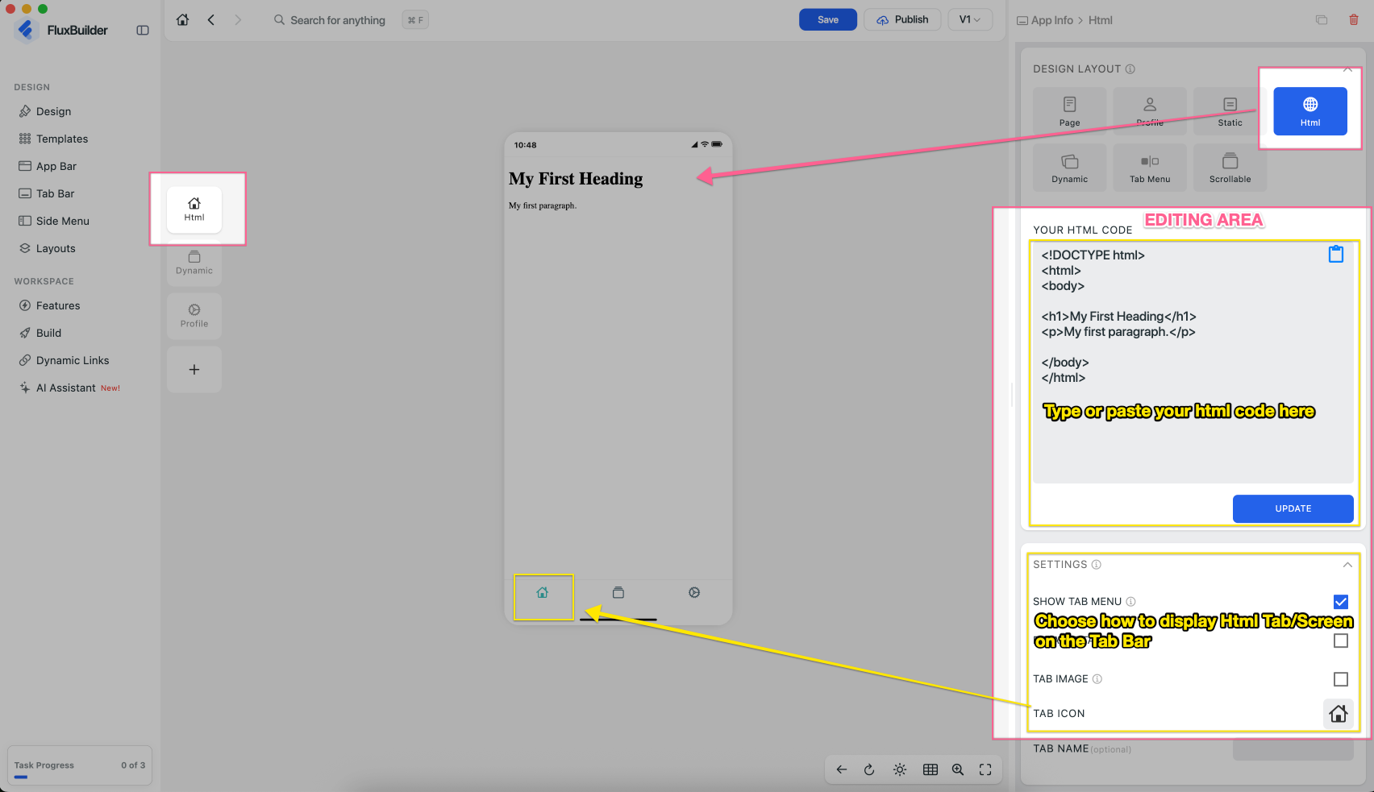Navigate forward with right chevron
The height and width of the screenshot is (792, 1374).
(x=238, y=19)
